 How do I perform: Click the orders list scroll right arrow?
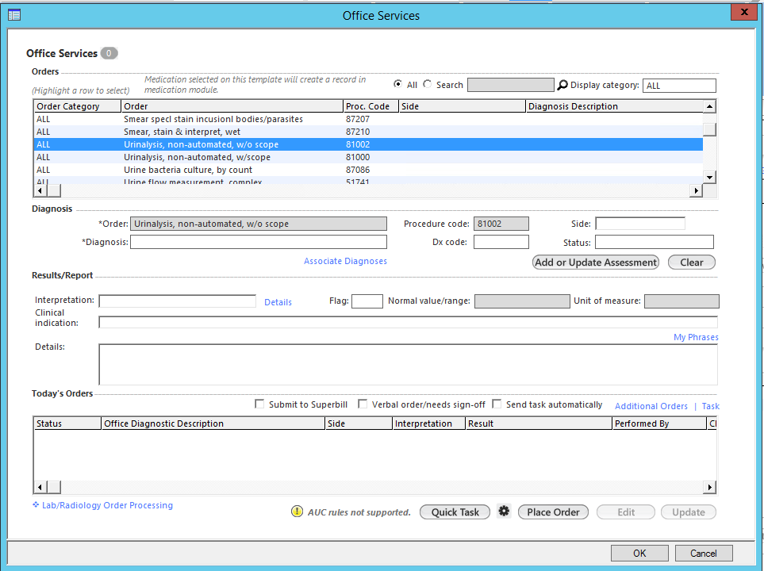697,190
